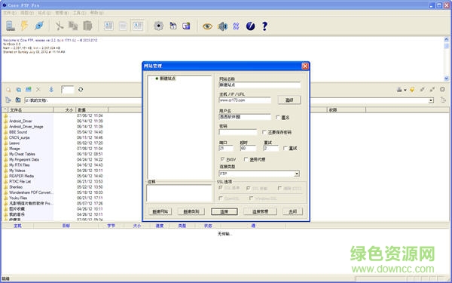Click the 新建网站 button
The width and height of the screenshot is (452, 283).
(160, 211)
